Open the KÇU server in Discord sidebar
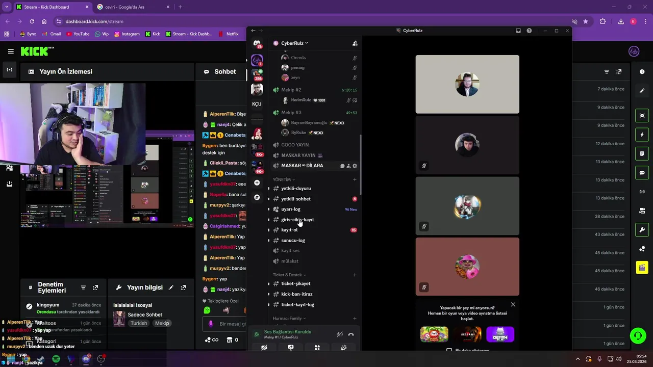The width and height of the screenshot is (653, 367). click(257, 104)
